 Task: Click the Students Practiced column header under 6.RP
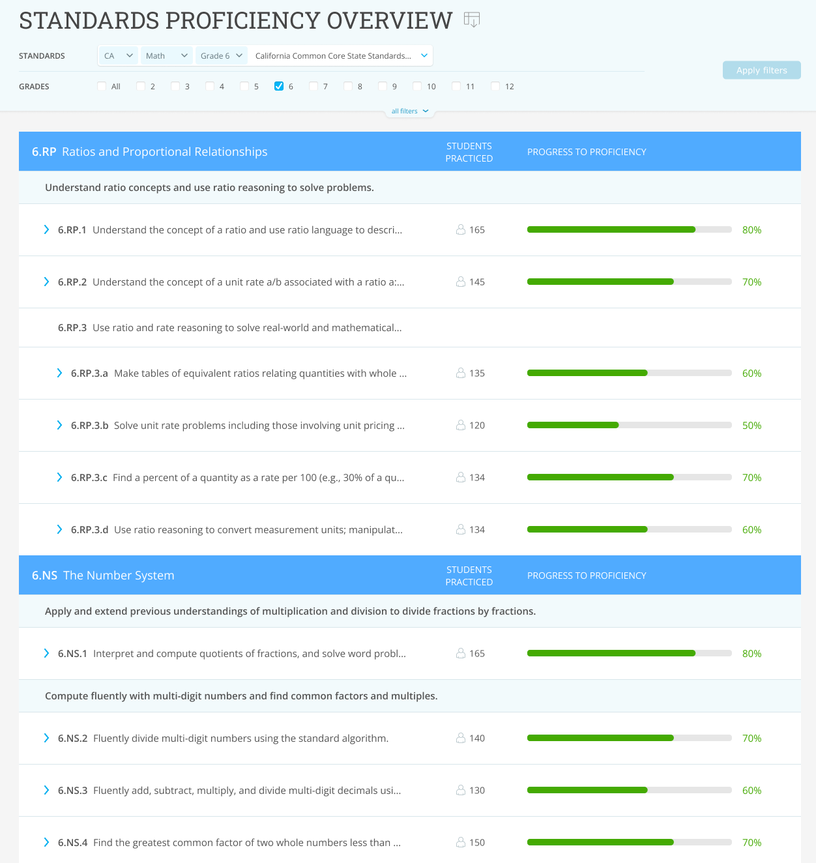tap(469, 152)
